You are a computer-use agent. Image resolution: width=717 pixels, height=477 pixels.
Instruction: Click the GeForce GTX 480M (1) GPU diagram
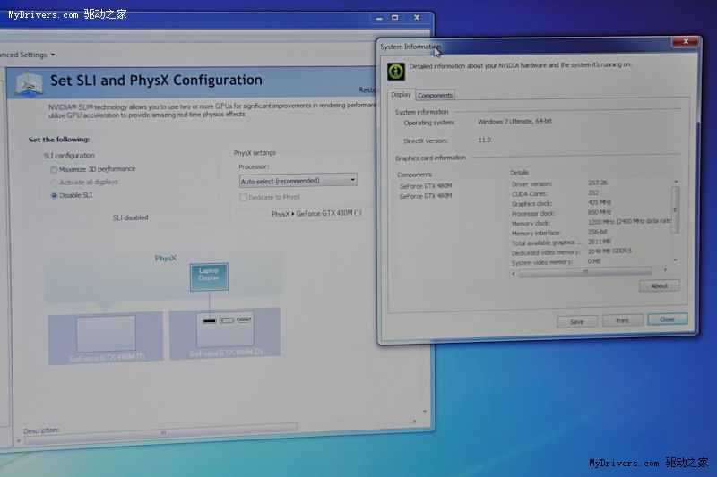106,338
